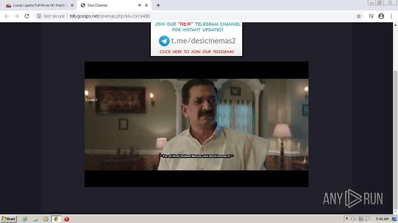Reload the current page
The width and height of the screenshot is (398, 223).
(27, 16)
